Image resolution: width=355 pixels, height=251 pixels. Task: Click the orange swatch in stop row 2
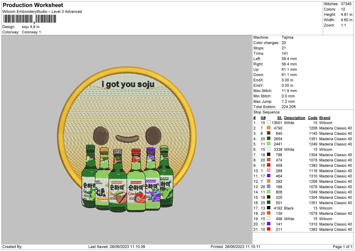pos(269,128)
